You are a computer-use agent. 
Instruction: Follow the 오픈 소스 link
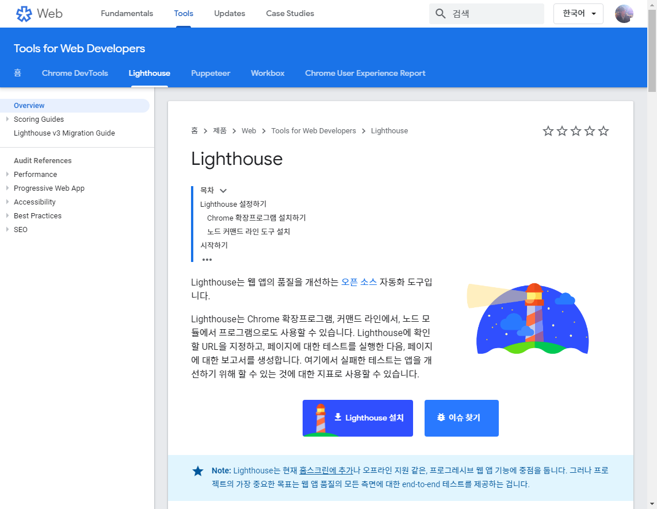[x=359, y=282]
